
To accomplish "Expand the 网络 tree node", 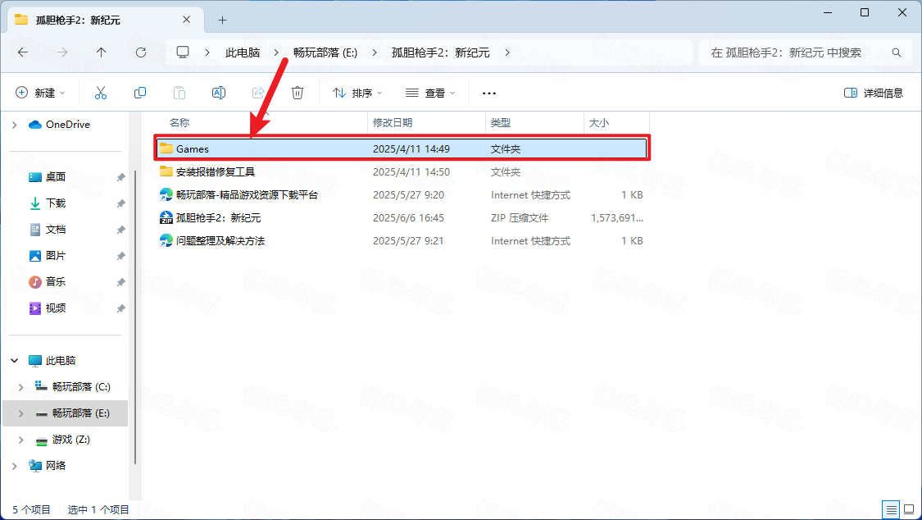I will coord(15,466).
